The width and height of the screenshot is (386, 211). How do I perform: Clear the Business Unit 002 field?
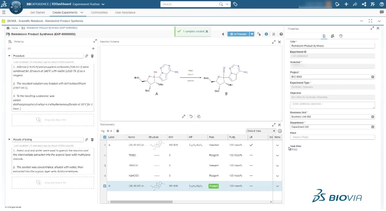click(373, 117)
